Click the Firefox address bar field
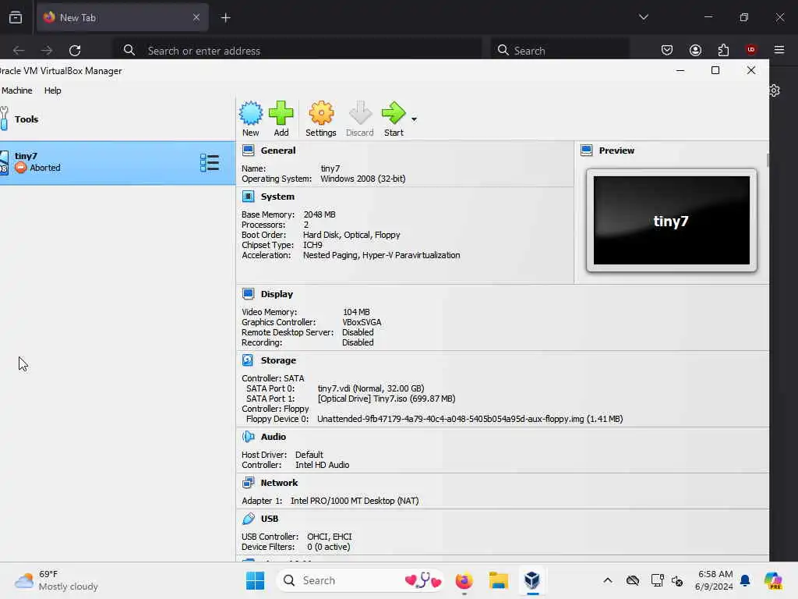Viewport: 798px width, 599px height. tap(298, 51)
